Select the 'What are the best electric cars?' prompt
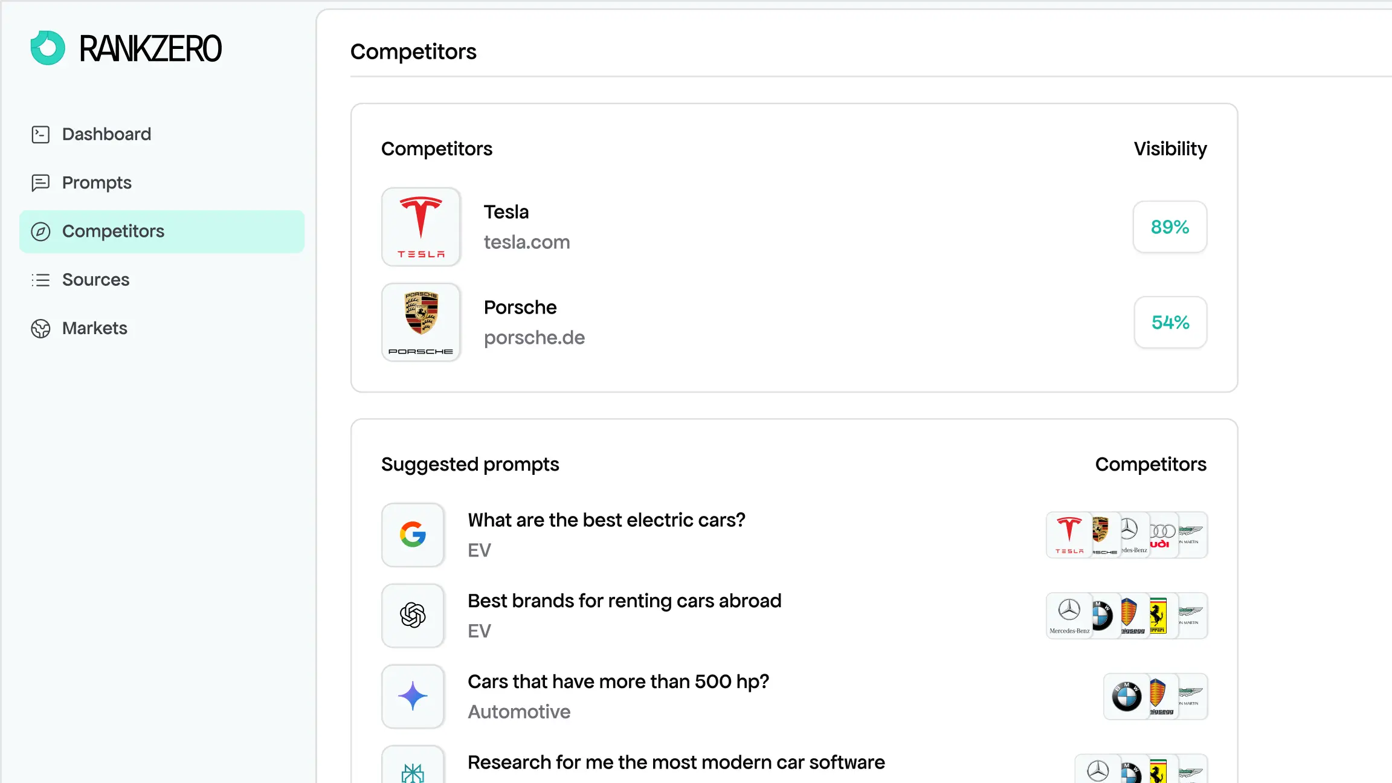 [607, 520]
